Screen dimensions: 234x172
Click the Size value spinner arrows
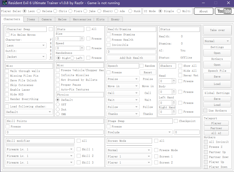click(82, 39)
